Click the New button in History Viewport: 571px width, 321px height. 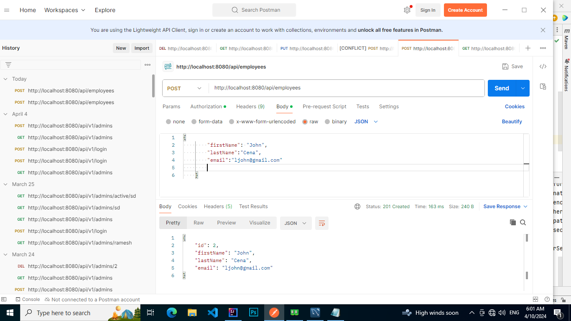121,48
